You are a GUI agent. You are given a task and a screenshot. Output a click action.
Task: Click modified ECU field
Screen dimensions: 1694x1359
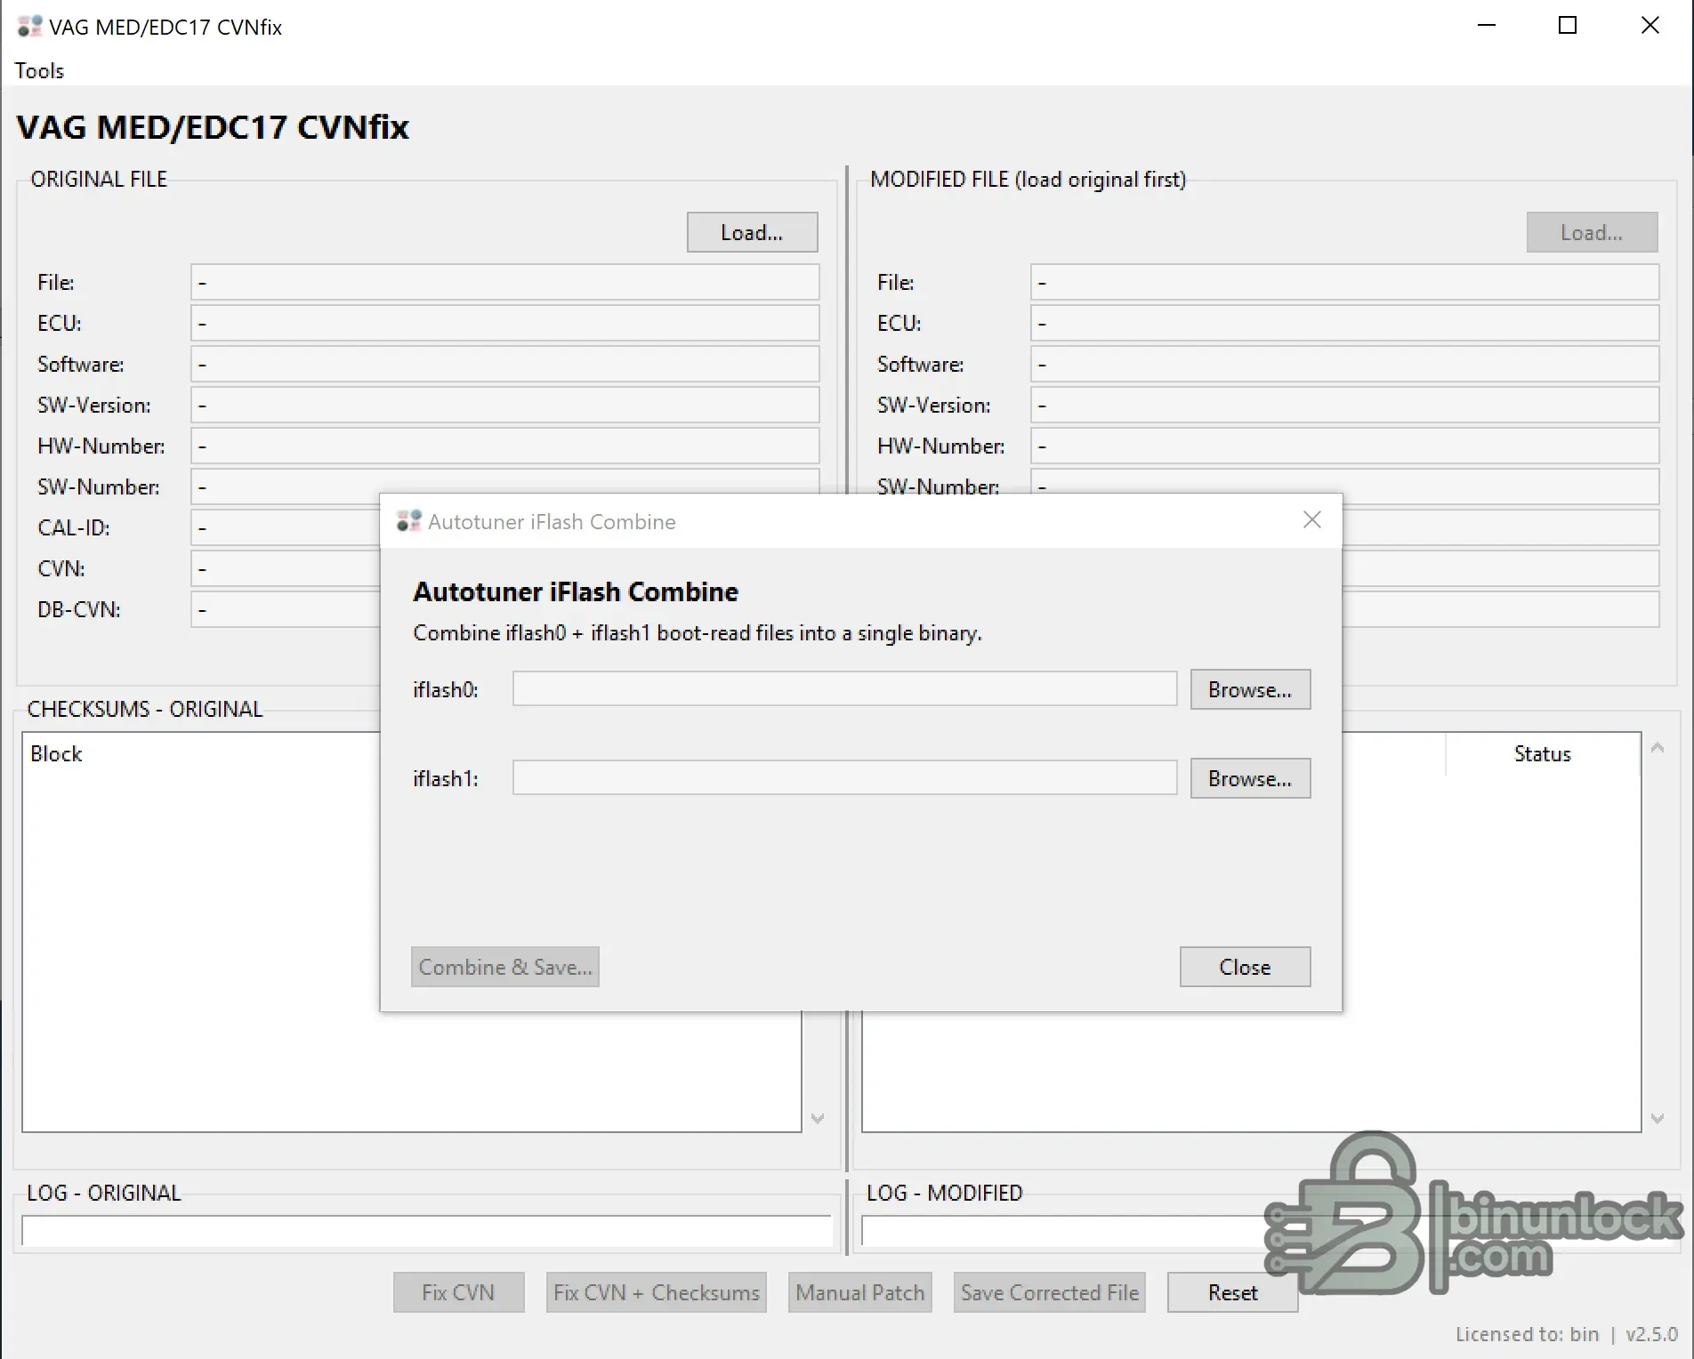click(x=1344, y=323)
